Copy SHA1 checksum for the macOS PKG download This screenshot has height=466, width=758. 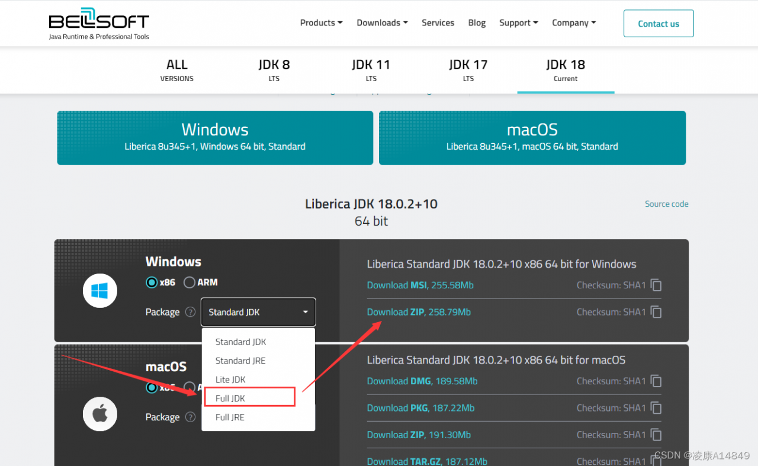pyautogui.click(x=656, y=408)
